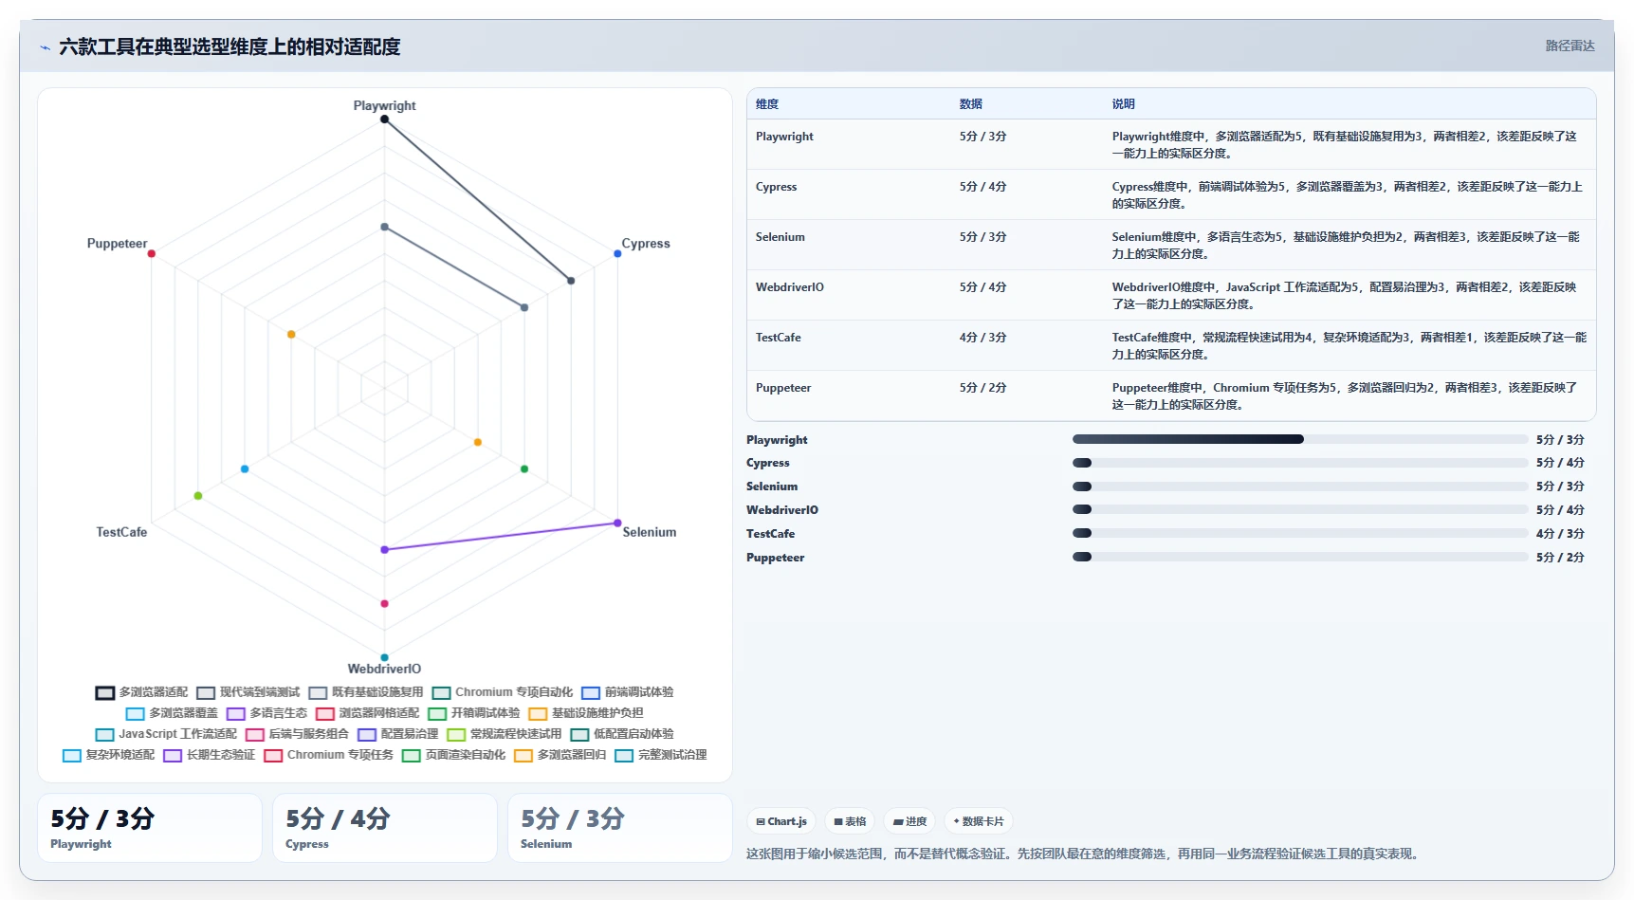Screen dimensions: 1634x900
Task: Toggle the 浏览器网格适配 legend item
Action: pyautogui.click(x=367, y=713)
